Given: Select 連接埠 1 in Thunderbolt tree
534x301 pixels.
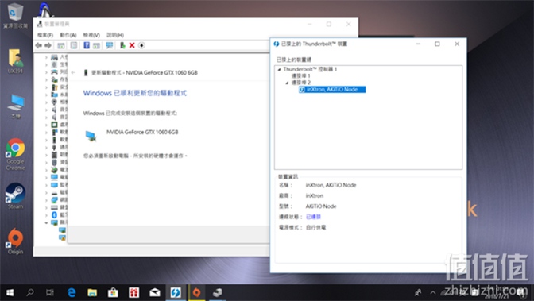Looking at the screenshot, I should (x=300, y=75).
